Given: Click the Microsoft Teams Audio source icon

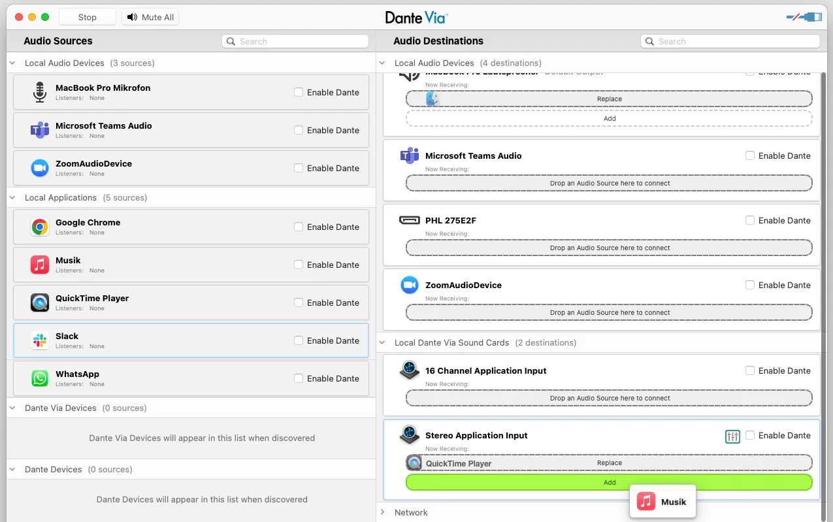Looking at the screenshot, I should [40, 130].
